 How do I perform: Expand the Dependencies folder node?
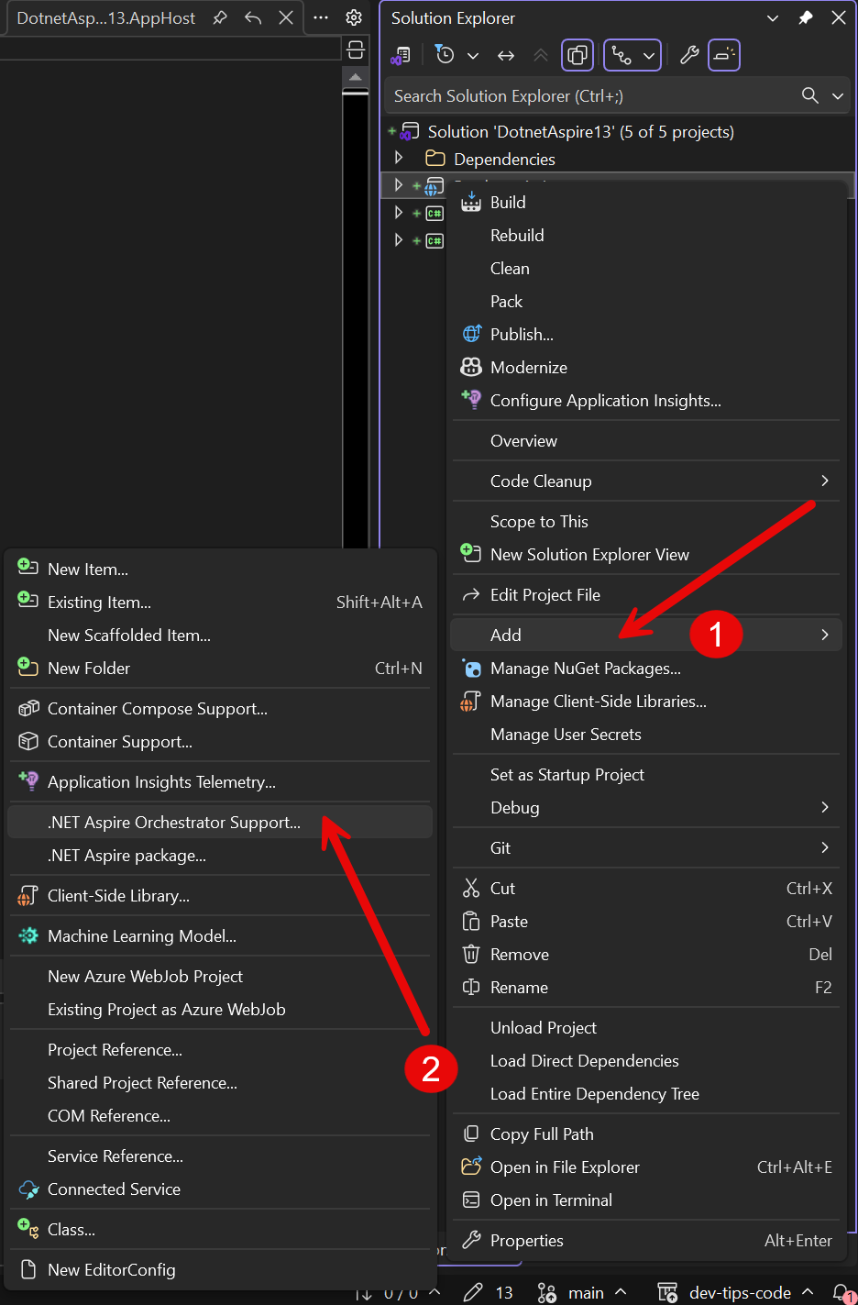coord(399,159)
